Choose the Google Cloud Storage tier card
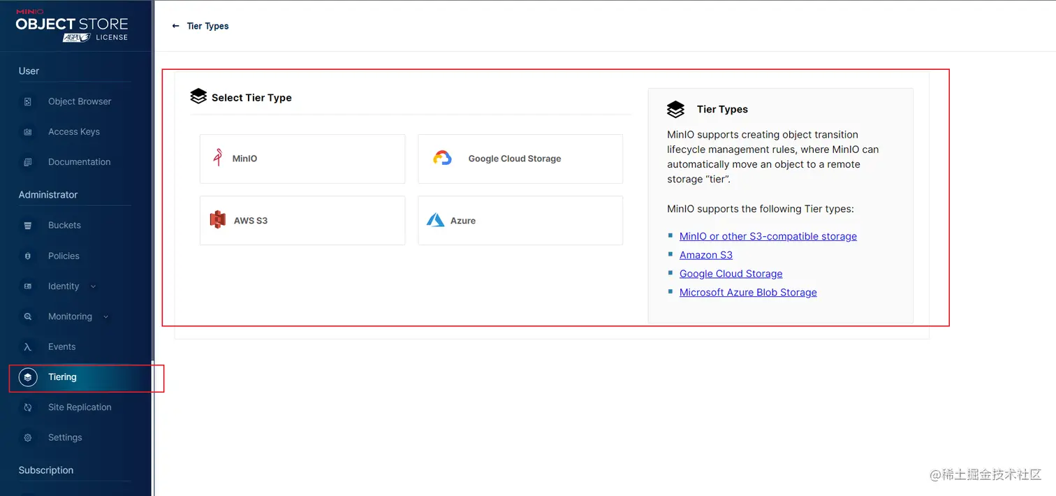 tap(520, 159)
